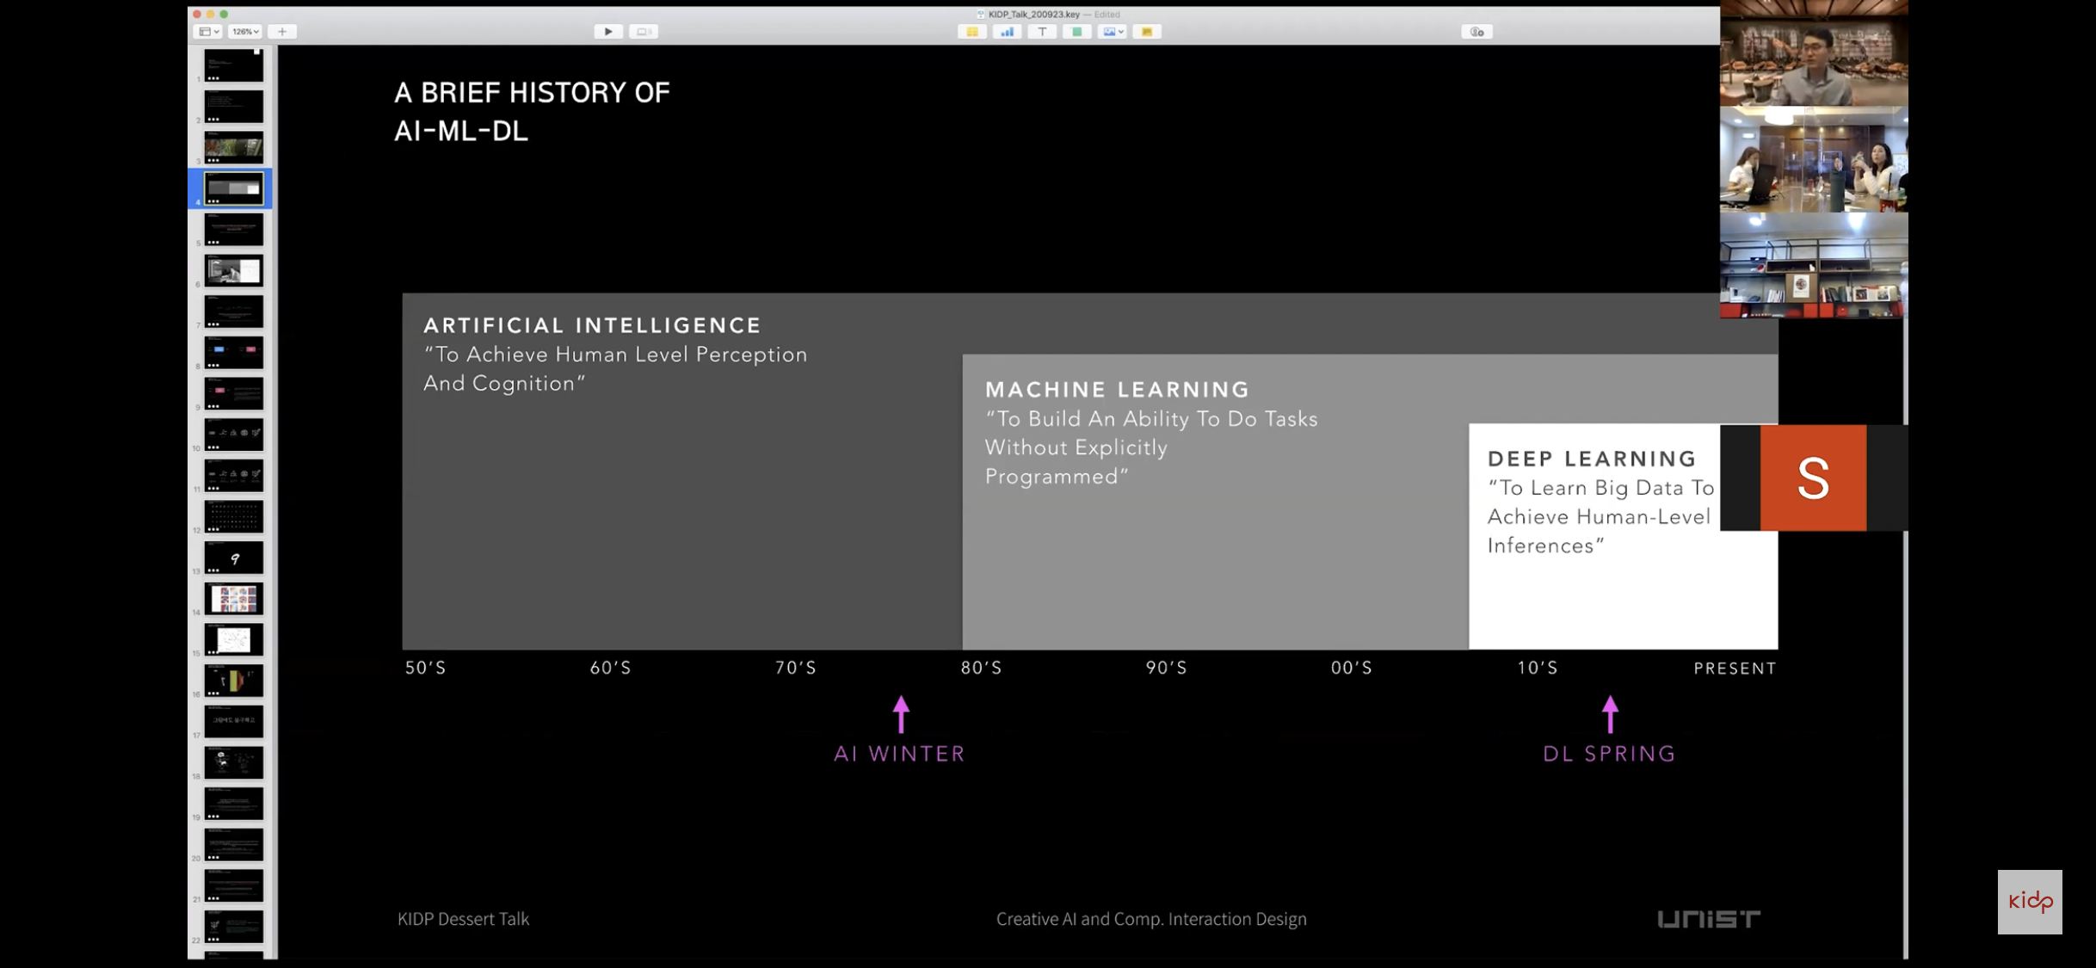Click the DL SPRING pink arrow

1610,714
